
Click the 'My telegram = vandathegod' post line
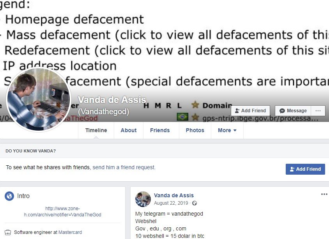click(169, 214)
